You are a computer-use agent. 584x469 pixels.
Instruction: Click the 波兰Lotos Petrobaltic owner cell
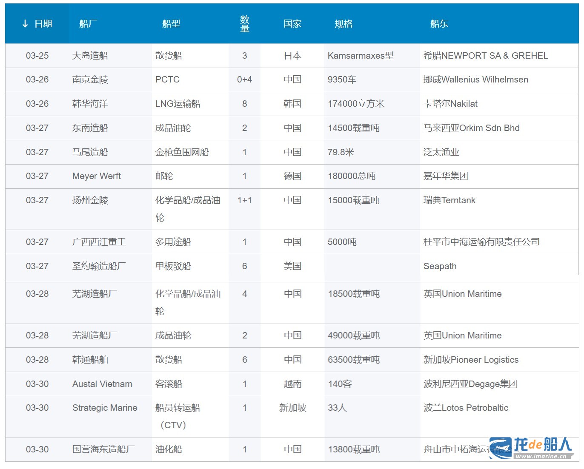[466, 408]
